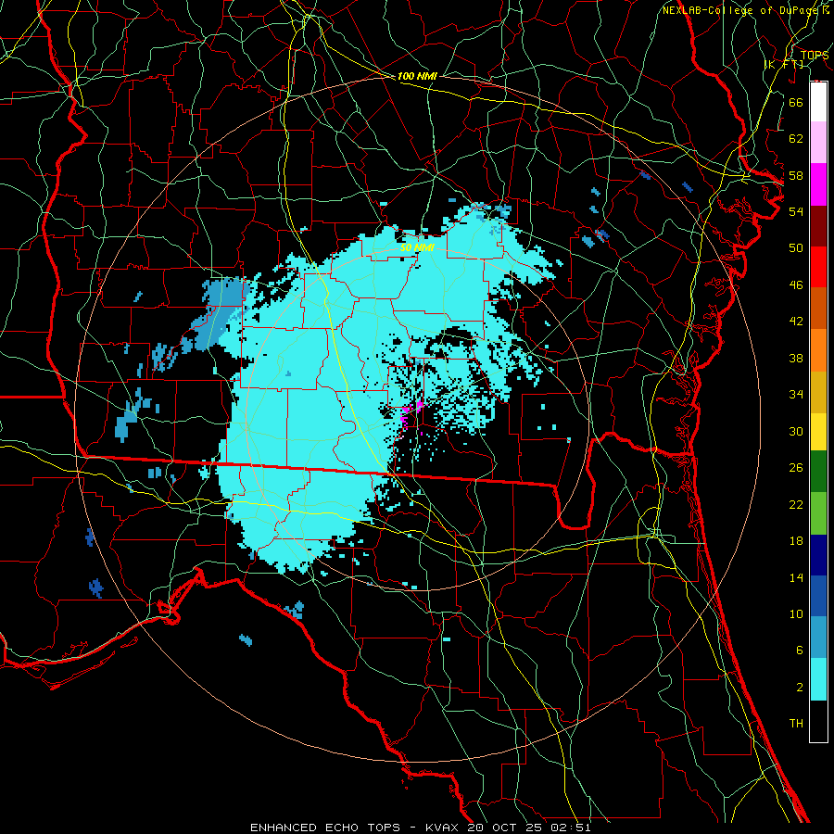Click the steel blue legend swatch
834x834 pixels.
point(818,638)
